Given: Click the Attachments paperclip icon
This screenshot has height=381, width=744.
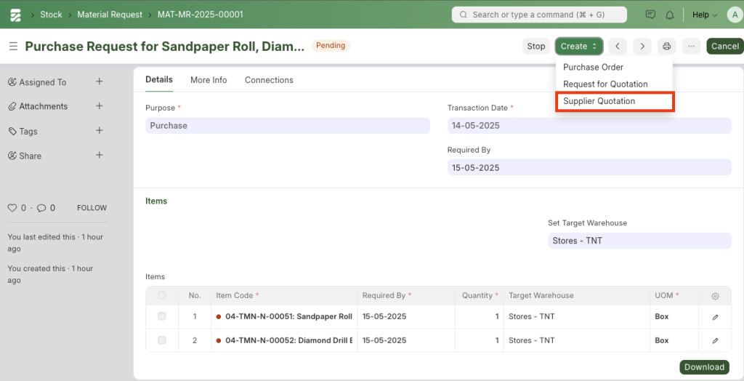Looking at the screenshot, I should [x=12, y=106].
